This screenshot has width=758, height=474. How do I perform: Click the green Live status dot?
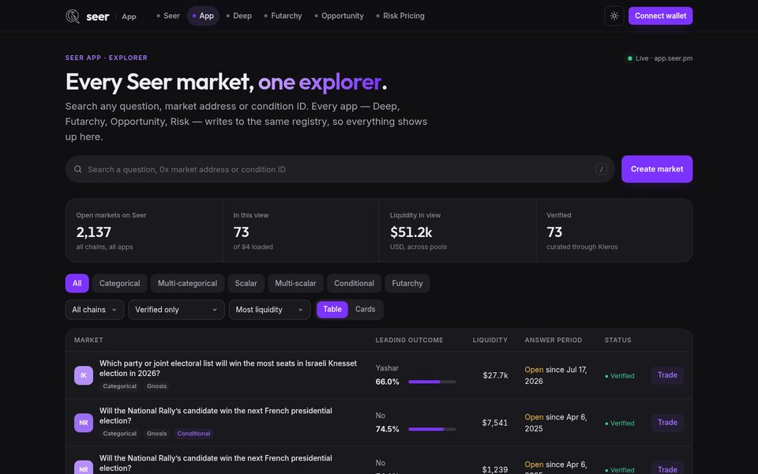coord(630,58)
